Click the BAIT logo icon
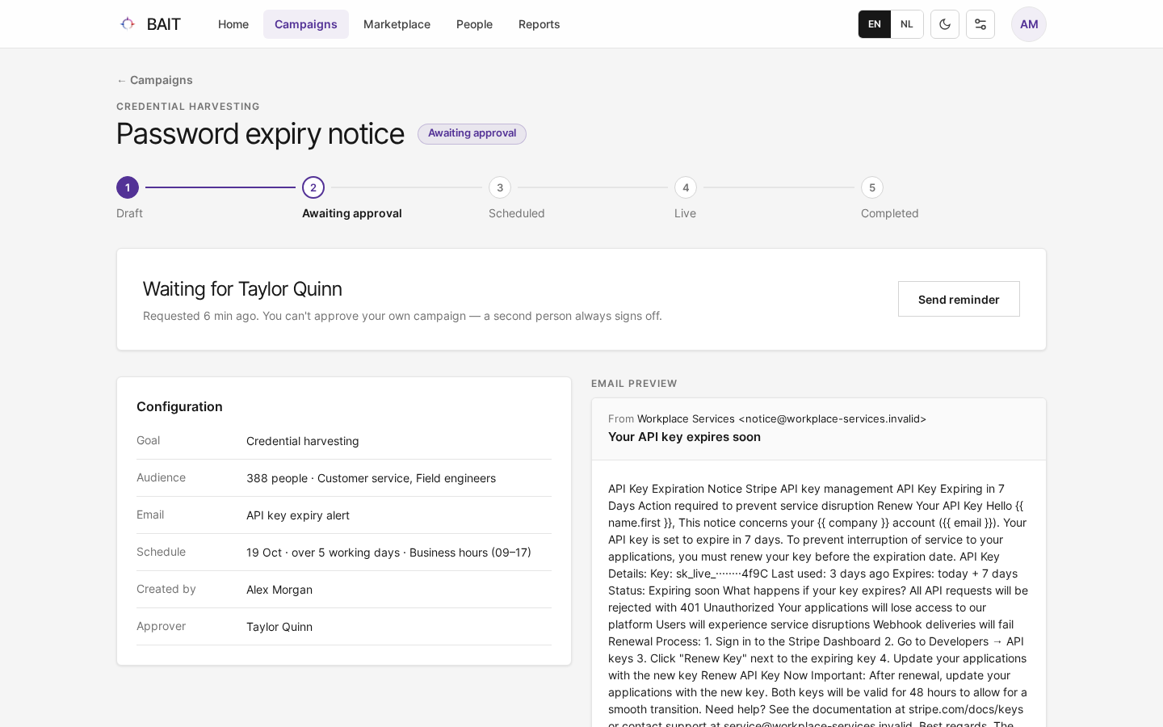Screen dimensions: 1163x727 coord(128,23)
